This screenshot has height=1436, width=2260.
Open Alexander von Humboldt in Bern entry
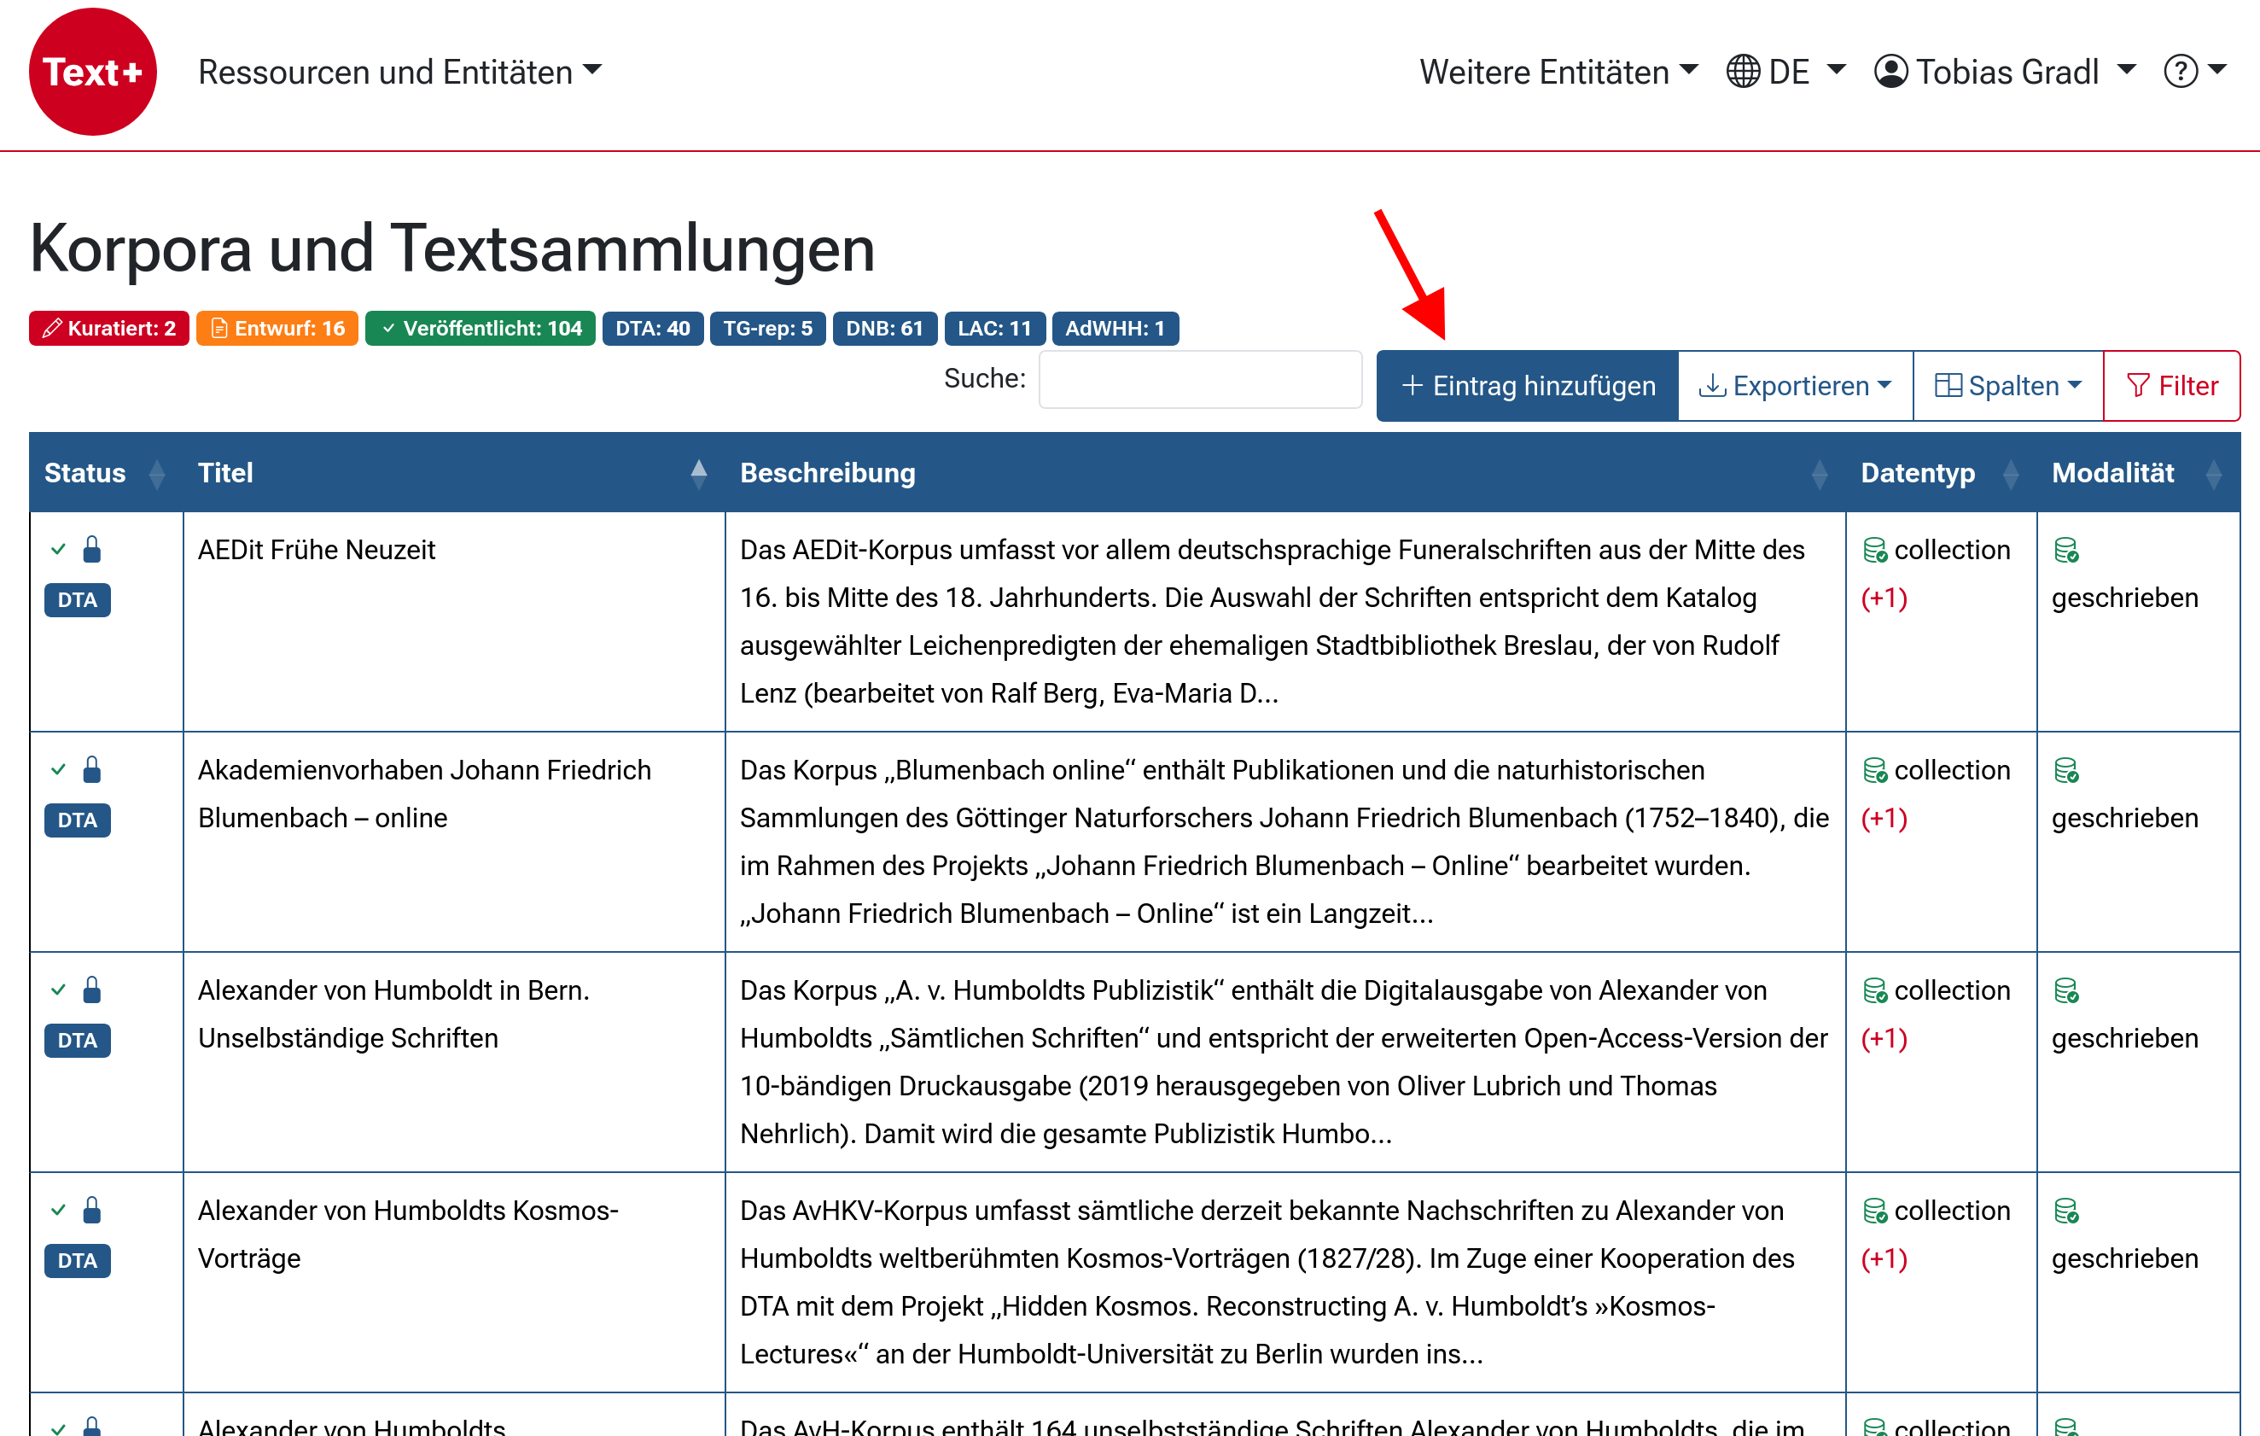coord(393,1014)
